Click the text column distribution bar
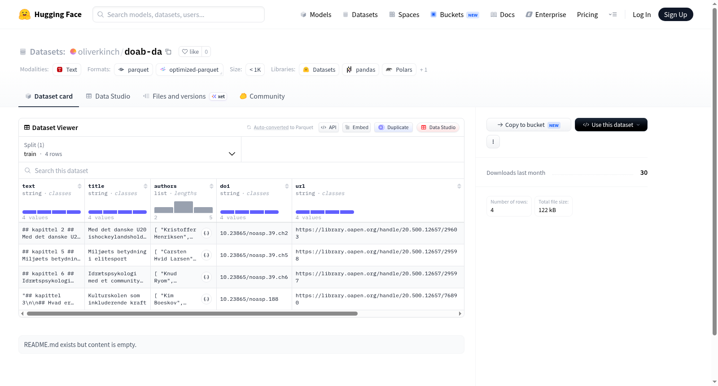Screen dimensions: 718x386 point(52,212)
